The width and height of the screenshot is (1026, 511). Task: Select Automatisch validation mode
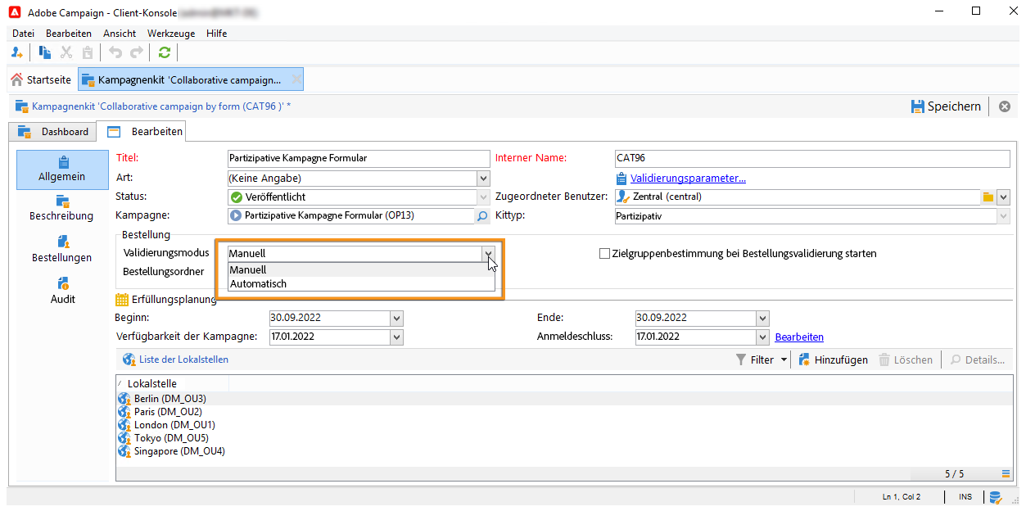pos(361,284)
